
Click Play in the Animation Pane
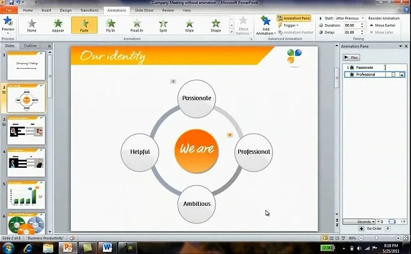[351, 57]
